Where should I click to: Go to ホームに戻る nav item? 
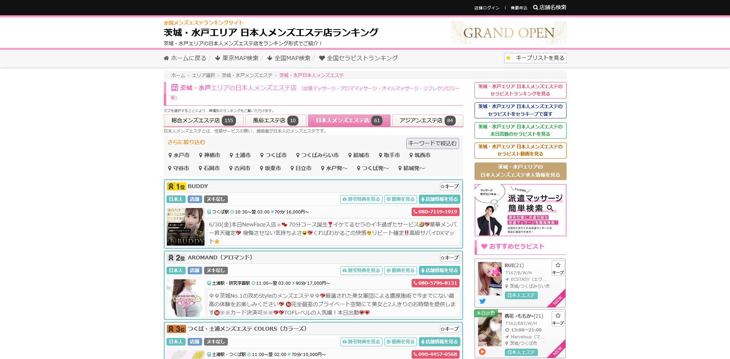point(185,58)
